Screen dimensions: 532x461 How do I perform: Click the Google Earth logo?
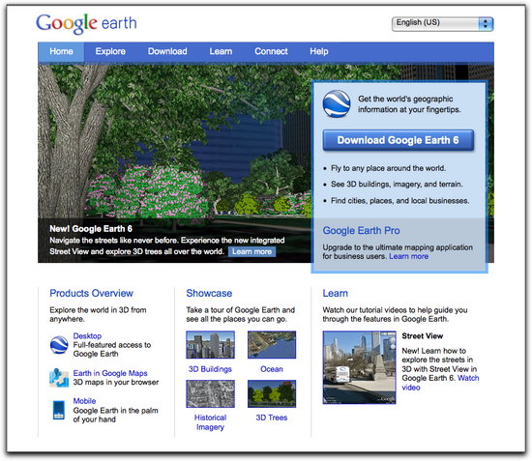pos(86,23)
